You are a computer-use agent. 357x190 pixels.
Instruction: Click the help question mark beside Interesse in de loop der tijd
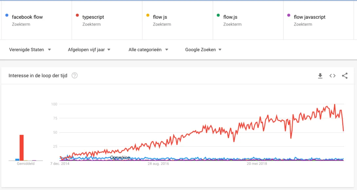(x=75, y=75)
